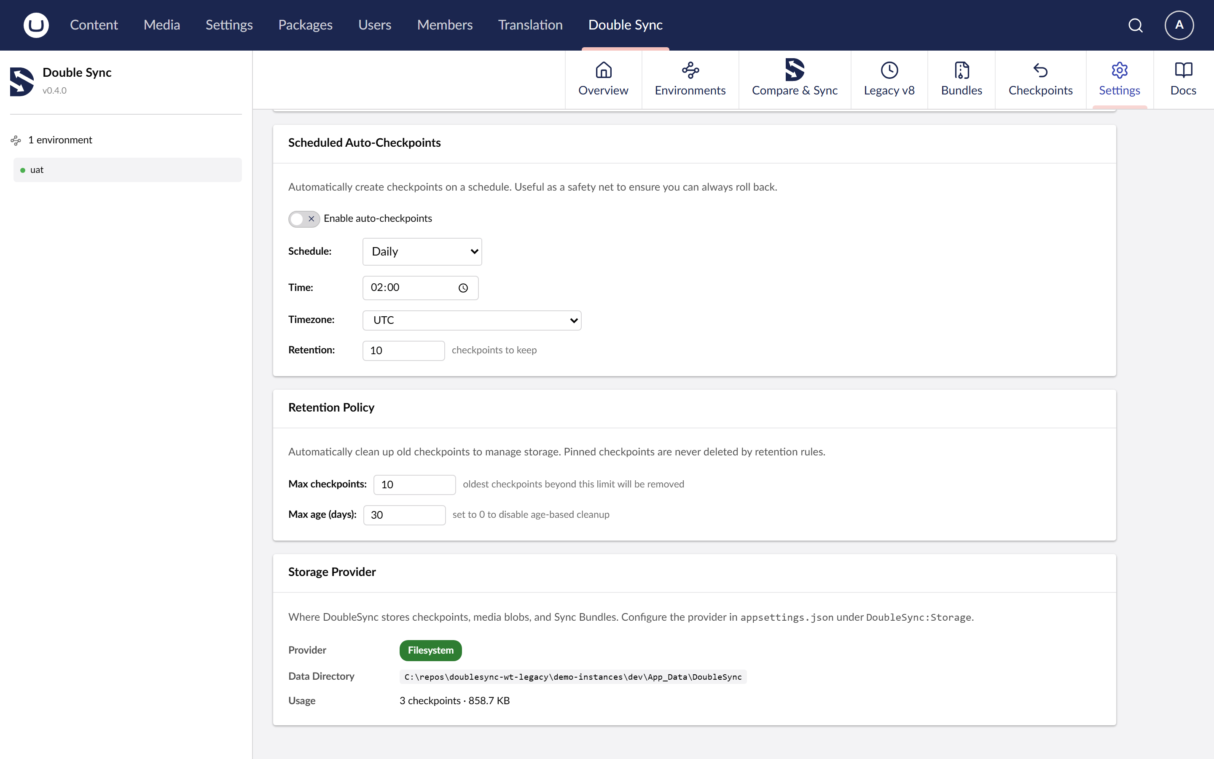Open the user avatar A menu
This screenshot has height=759, width=1214.
tap(1179, 25)
